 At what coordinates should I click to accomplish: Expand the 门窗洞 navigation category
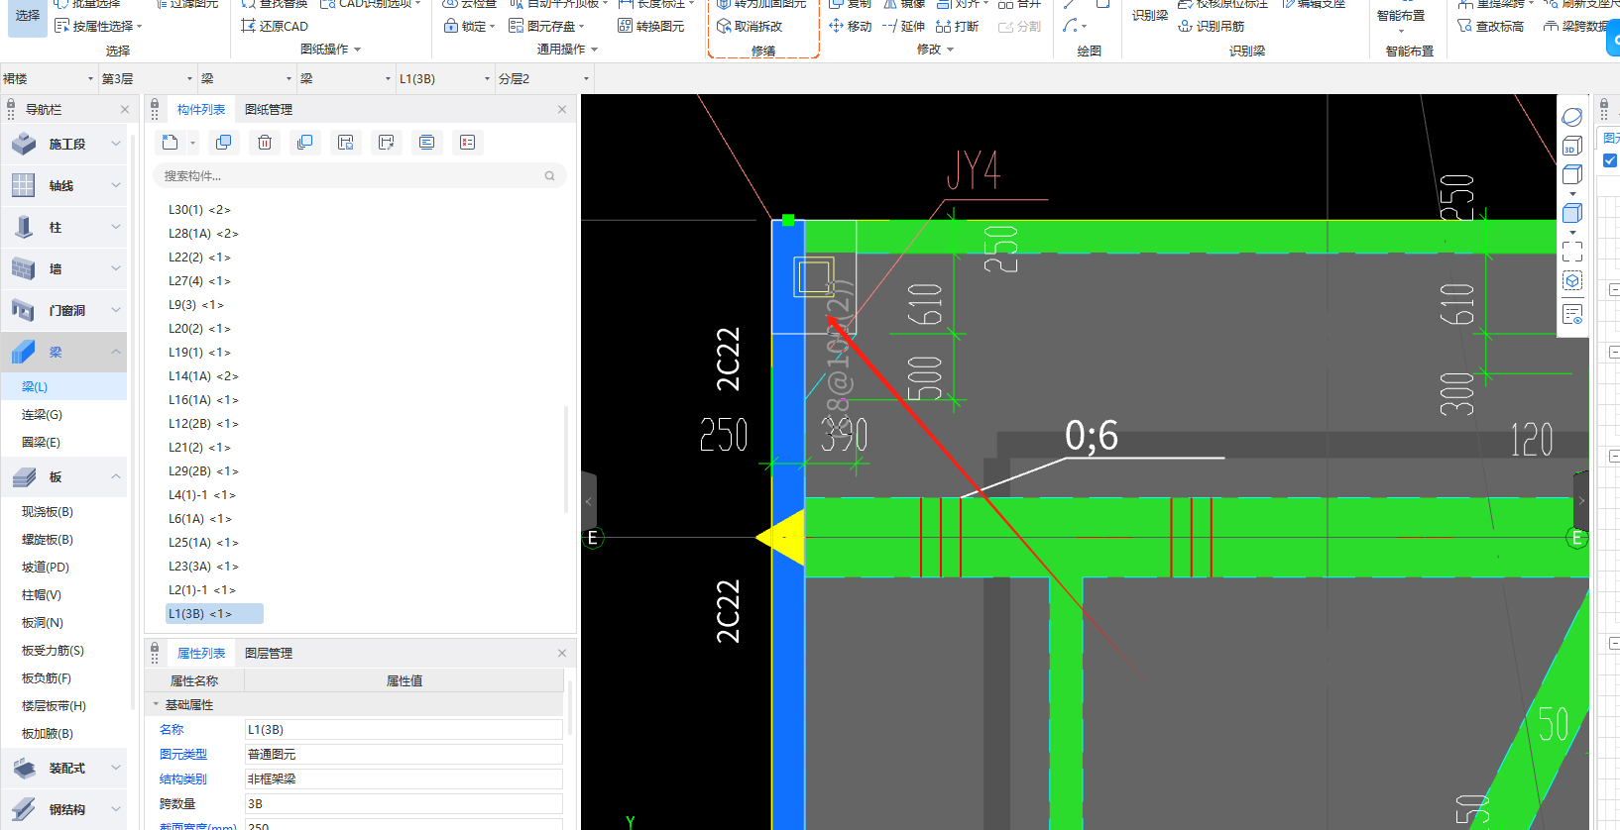pos(63,311)
